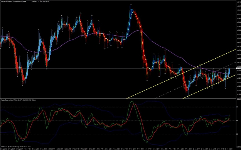The image size is (241, 150).
Task: Click the MetaTrader MetaQuotes copyright text
Action: point(16,147)
